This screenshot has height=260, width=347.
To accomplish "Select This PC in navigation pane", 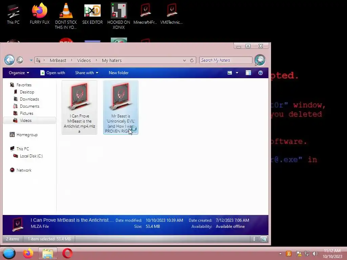I will [19, 149].
